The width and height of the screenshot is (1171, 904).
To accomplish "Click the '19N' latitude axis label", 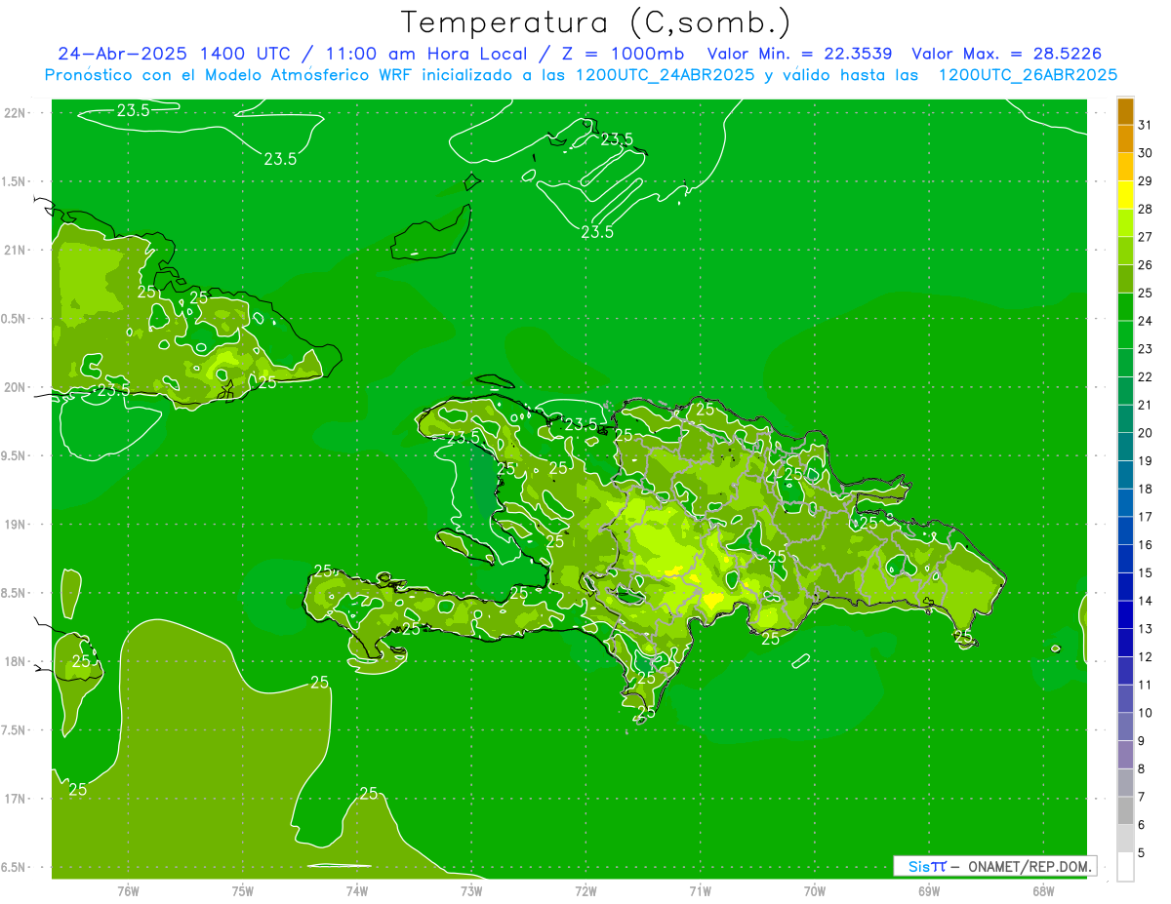I will coord(16,525).
